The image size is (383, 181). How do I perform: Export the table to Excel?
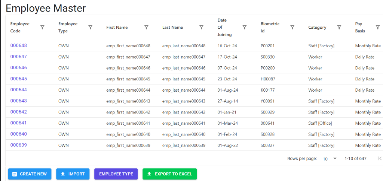[170, 174]
